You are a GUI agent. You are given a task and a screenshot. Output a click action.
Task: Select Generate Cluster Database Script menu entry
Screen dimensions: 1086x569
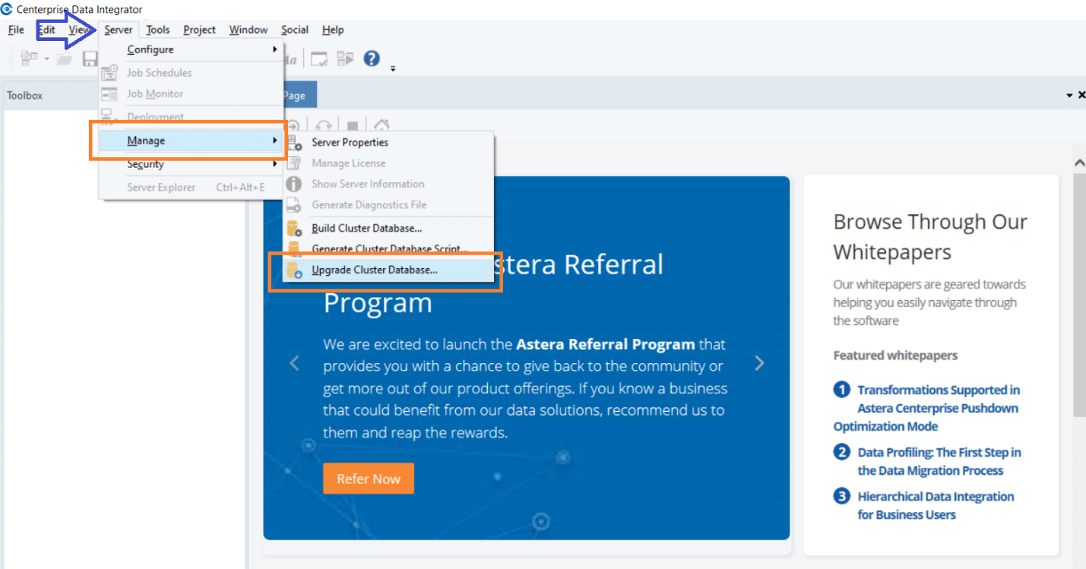[389, 249]
